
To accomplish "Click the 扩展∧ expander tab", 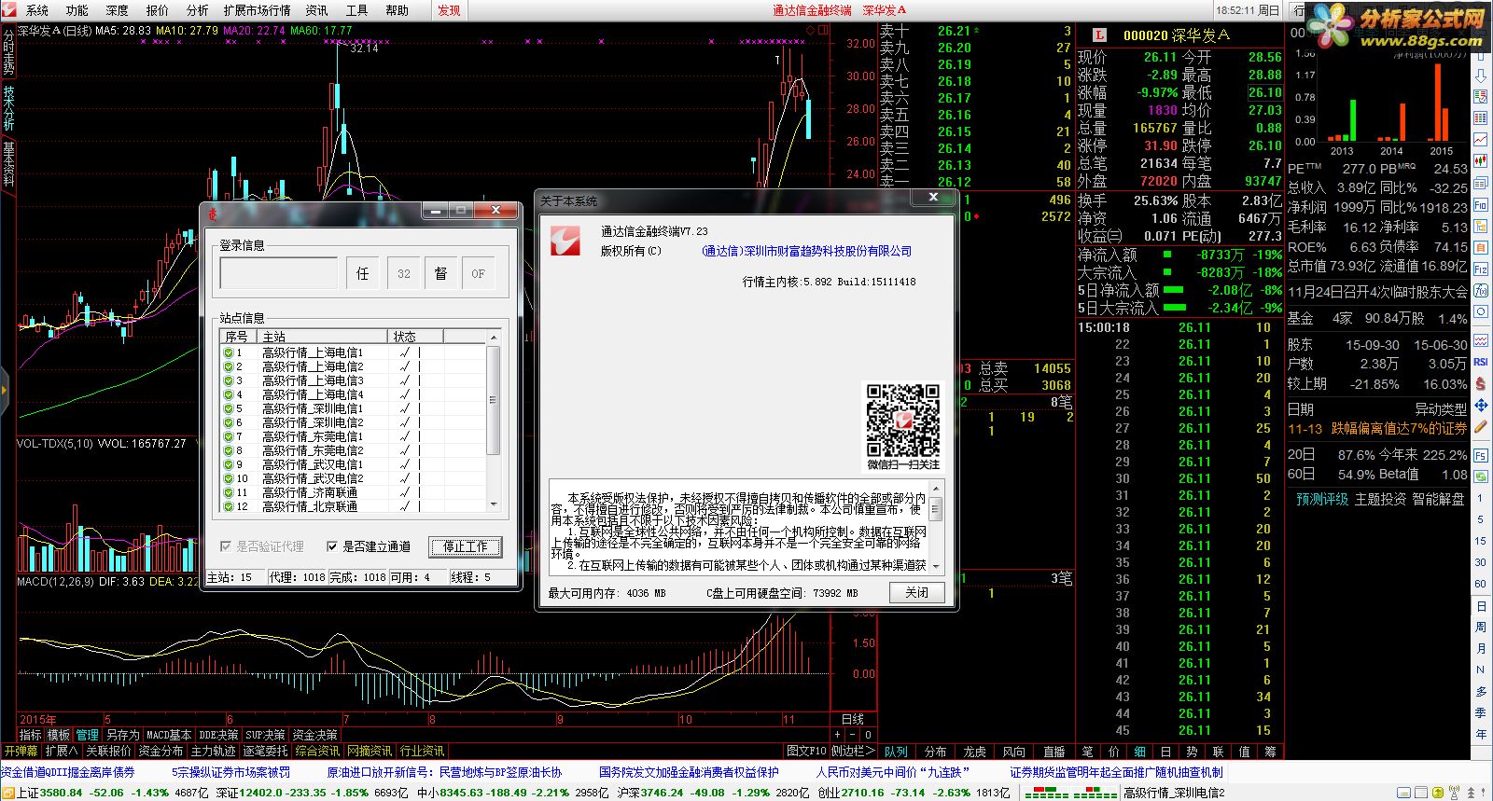I will pyautogui.click(x=62, y=751).
